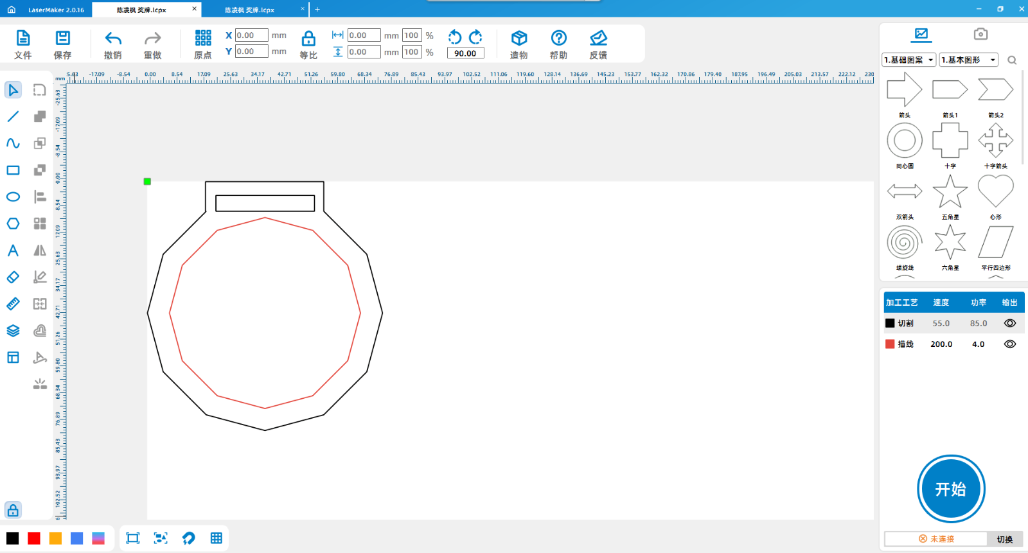Expand the 1.基本图形 shape dropdown
This screenshot has height=553, width=1028.
968,60
